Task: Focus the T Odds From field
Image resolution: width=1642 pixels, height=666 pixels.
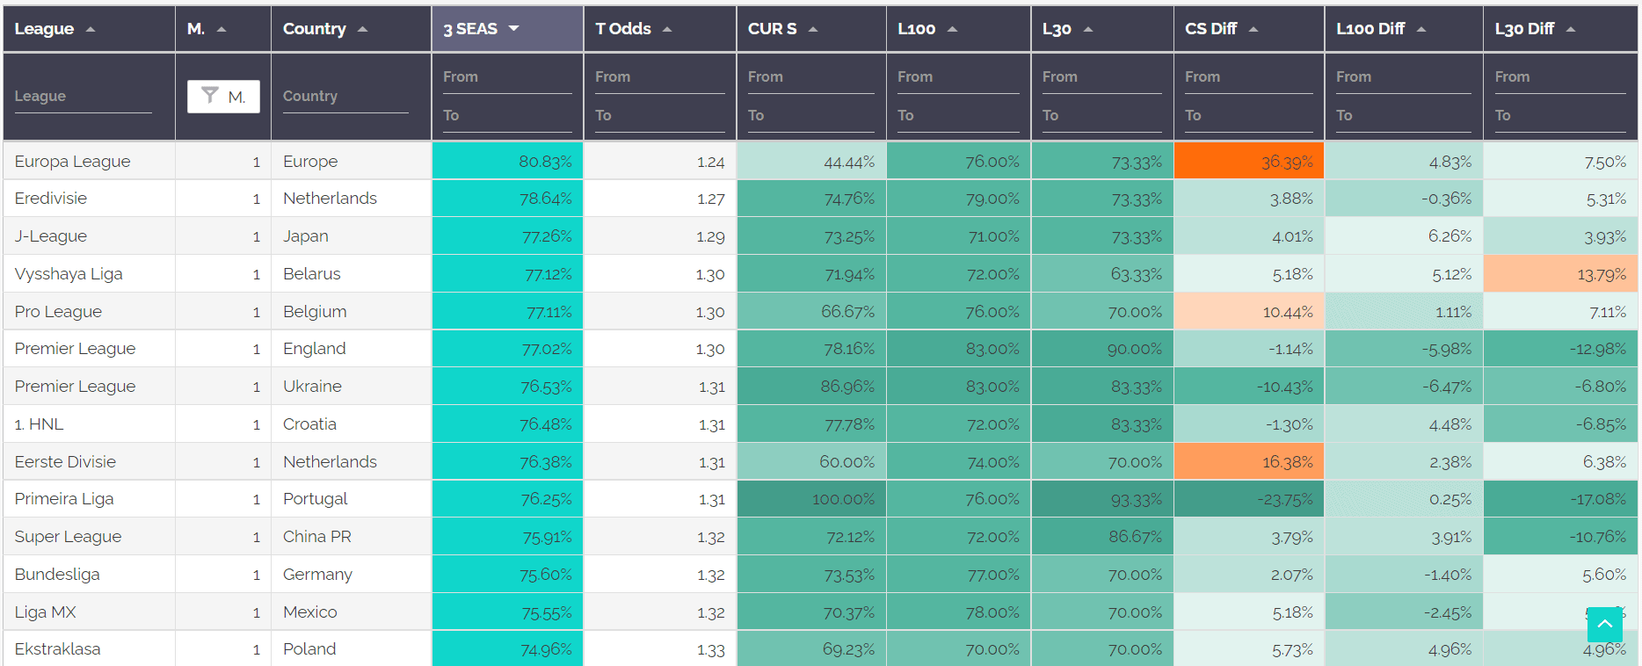Action: click(x=659, y=77)
